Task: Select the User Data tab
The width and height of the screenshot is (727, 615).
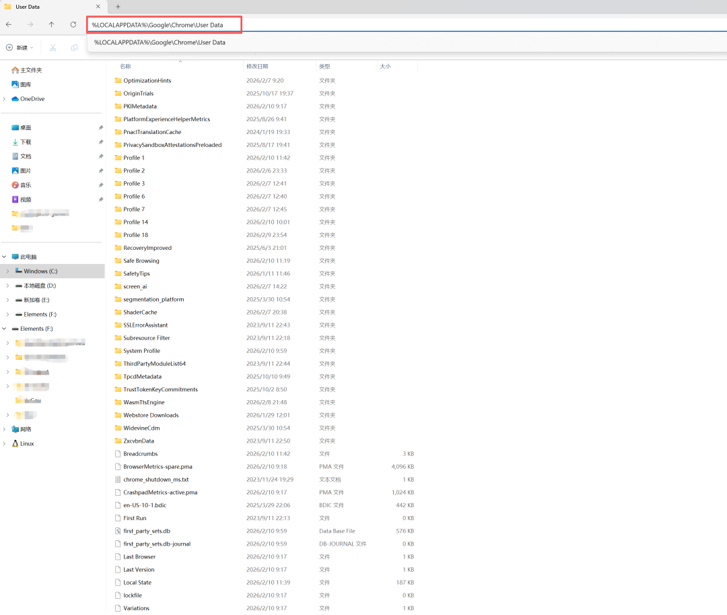Action: (53, 7)
